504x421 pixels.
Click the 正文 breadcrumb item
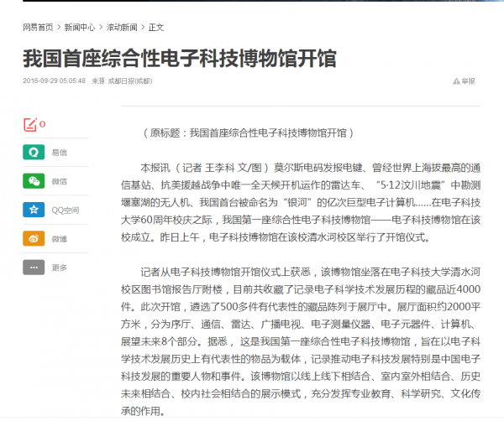[x=156, y=28]
